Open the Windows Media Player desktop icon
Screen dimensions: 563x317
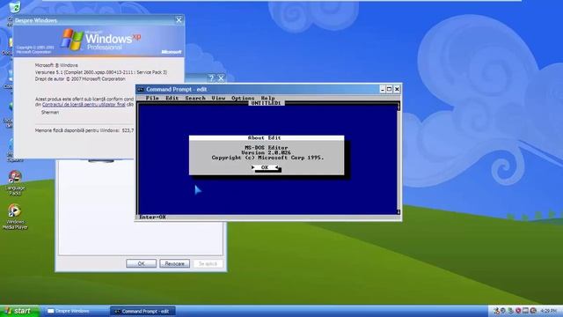point(15,217)
